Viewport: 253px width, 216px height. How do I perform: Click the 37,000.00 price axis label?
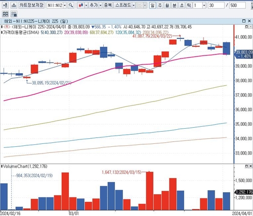(x=244, y=95)
